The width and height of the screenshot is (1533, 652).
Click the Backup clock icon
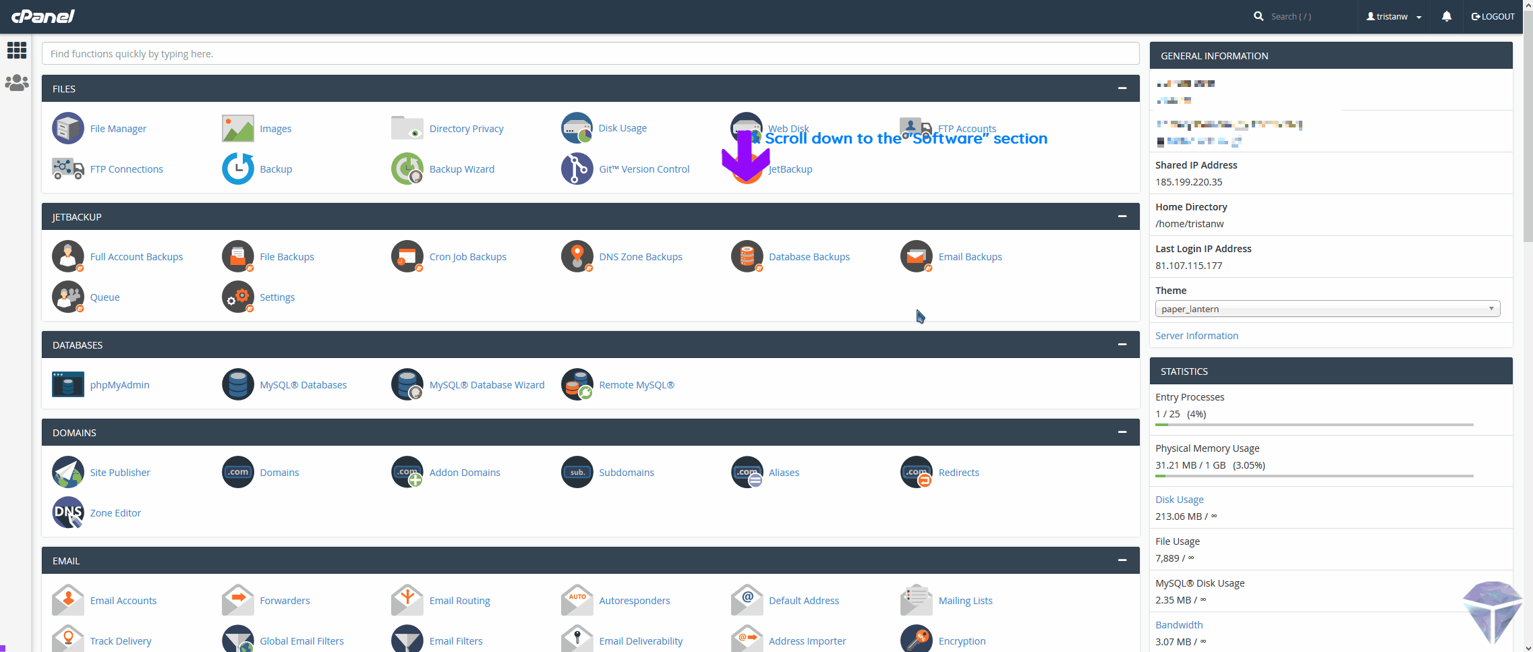pyautogui.click(x=237, y=169)
